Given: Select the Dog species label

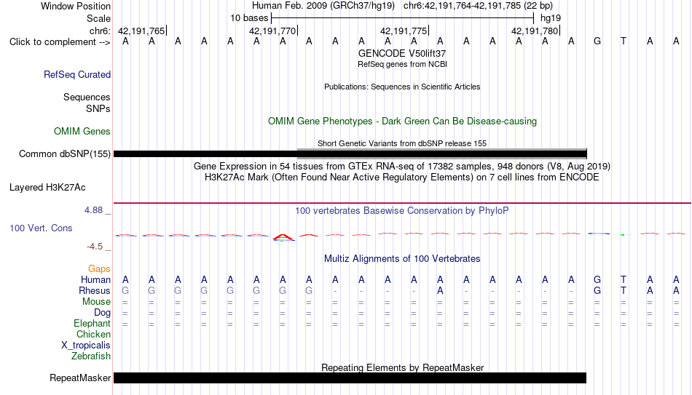Looking at the screenshot, I should point(102,313).
